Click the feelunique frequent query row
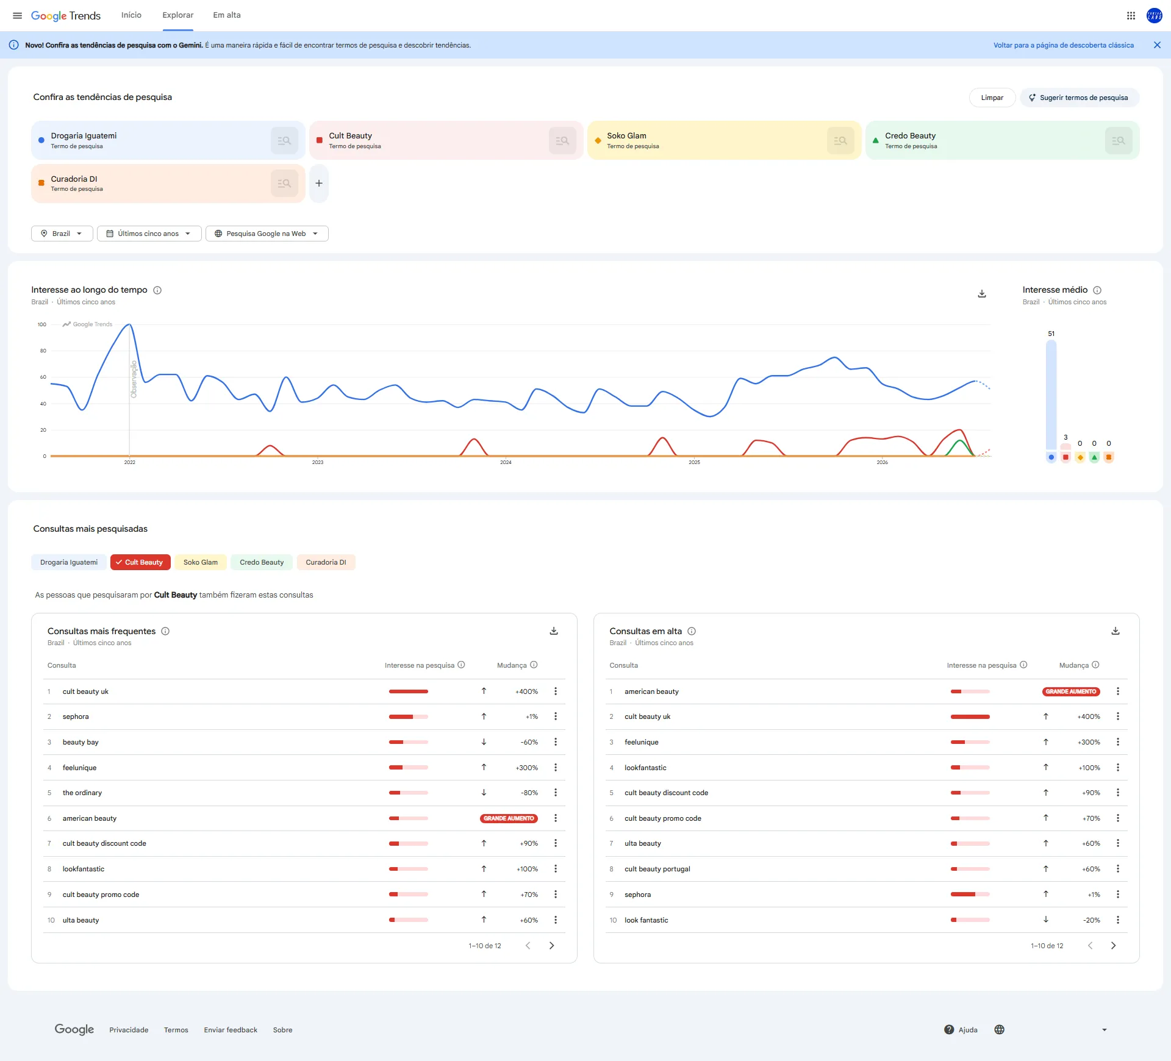 click(x=304, y=767)
